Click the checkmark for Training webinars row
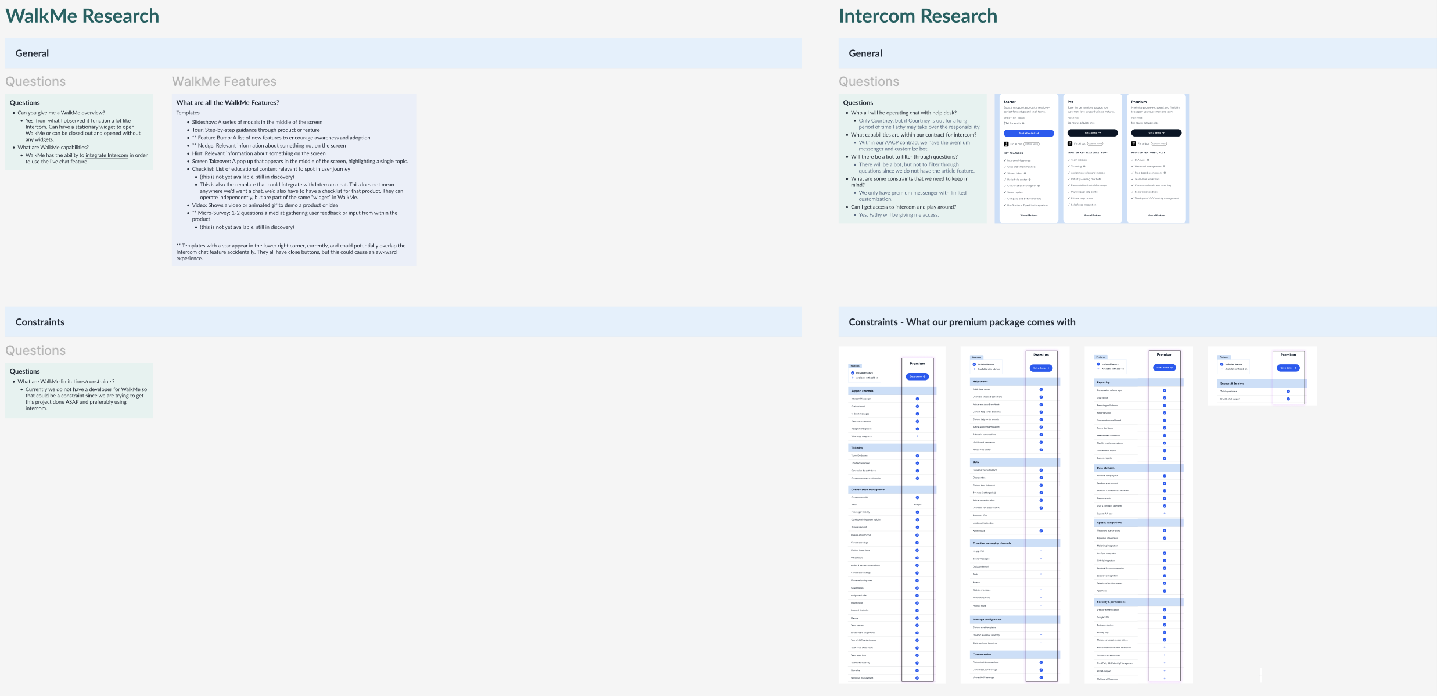1437x696 pixels. click(1288, 392)
